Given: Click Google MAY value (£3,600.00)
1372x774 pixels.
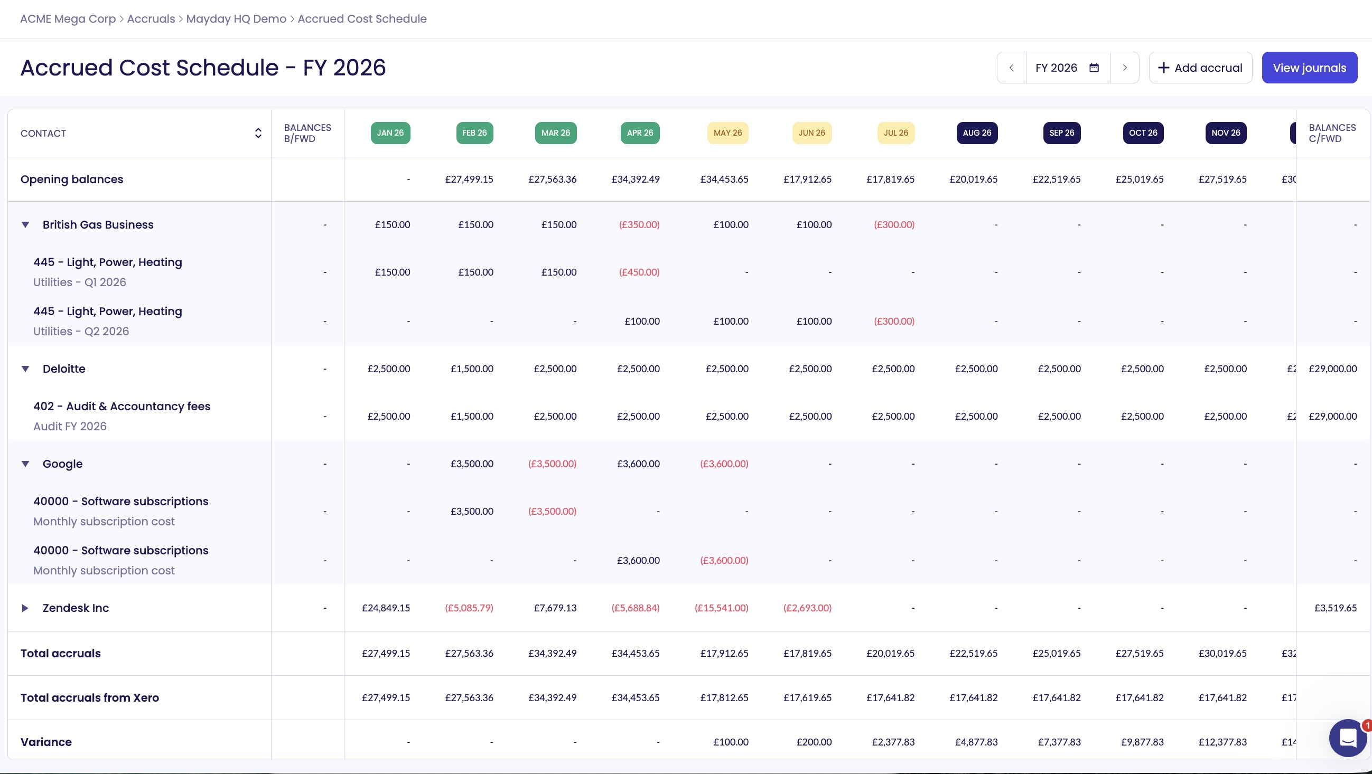Looking at the screenshot, I should (724, 464).
